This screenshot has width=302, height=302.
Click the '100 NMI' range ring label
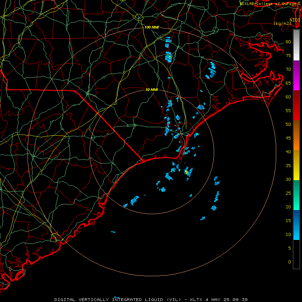(152, 28)
